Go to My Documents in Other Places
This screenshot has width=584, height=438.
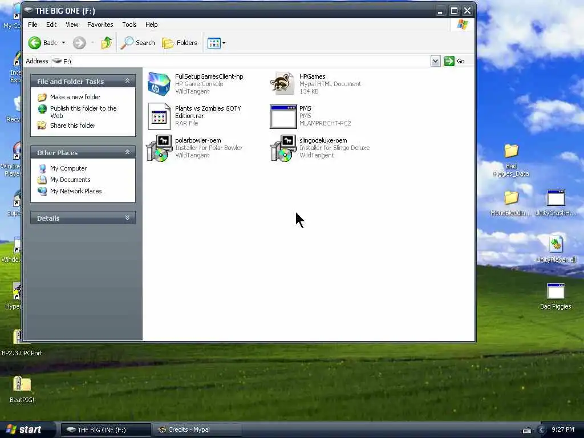coord(70,180)
